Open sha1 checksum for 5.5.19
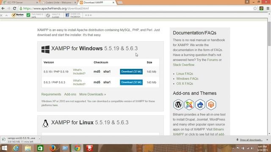 (107, 71)
